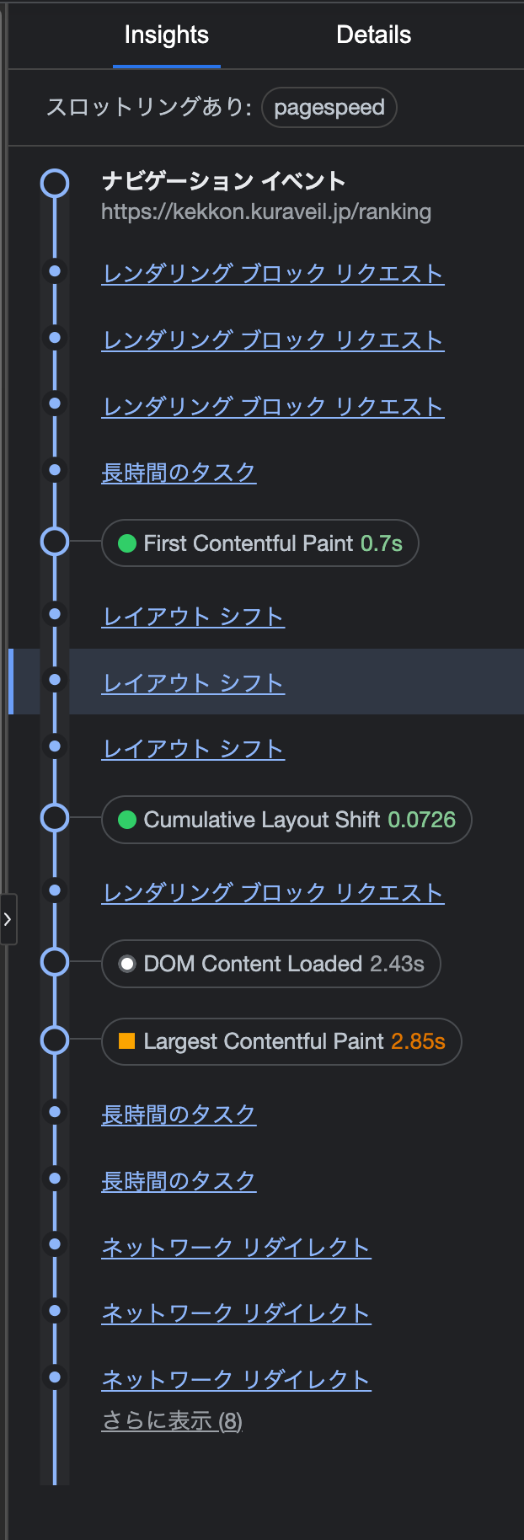The height and width of the screenshot is (1540, 524).
Task: Open the highlighted レイアウト シフト link
Action: coord(193,682)
